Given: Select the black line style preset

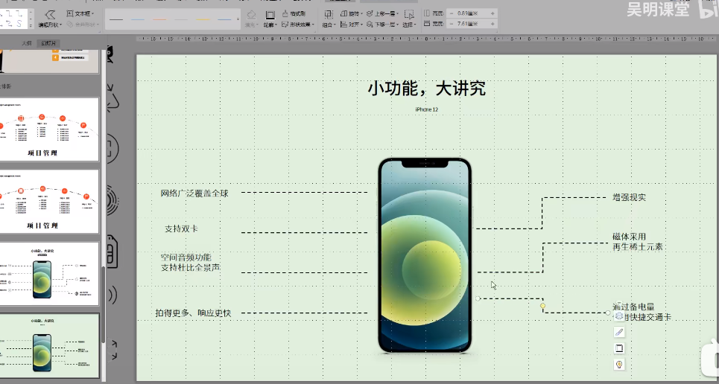Looking at the screenshot, I should (116, 19).
